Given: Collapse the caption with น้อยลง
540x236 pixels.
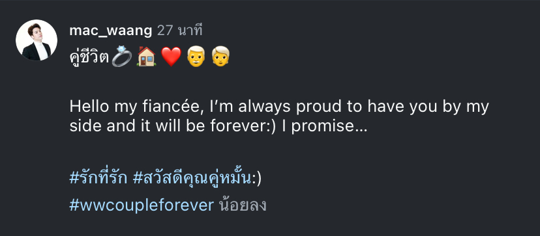Looking at the screenshot, I should coord(243,205).
